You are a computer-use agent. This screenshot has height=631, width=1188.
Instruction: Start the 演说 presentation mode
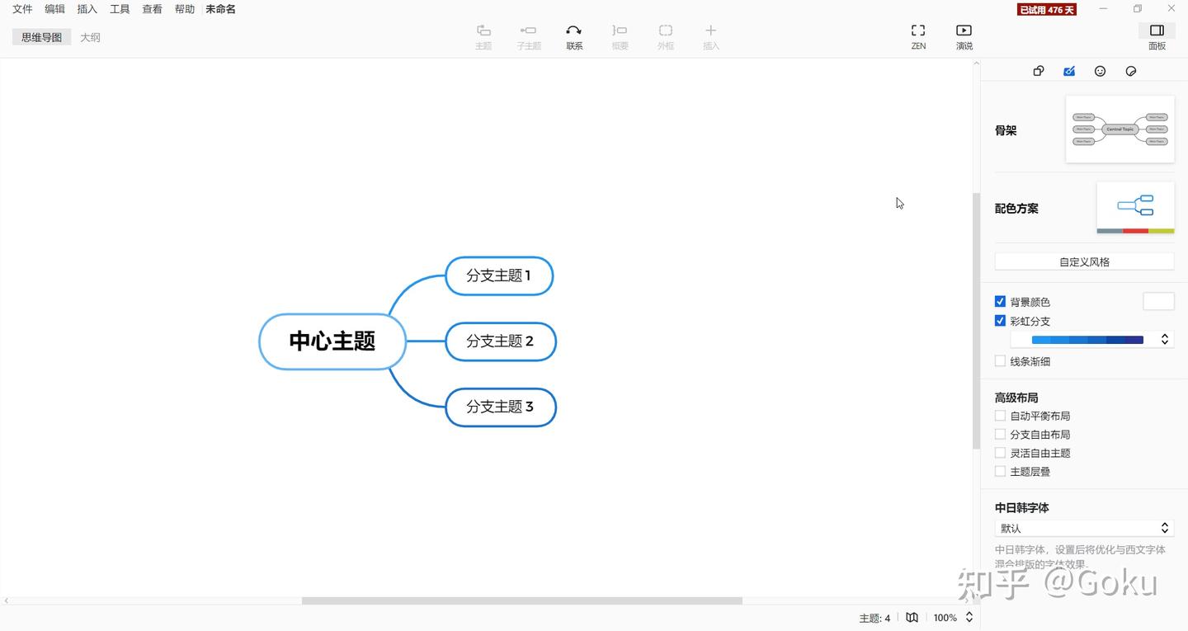click(964, 31)
